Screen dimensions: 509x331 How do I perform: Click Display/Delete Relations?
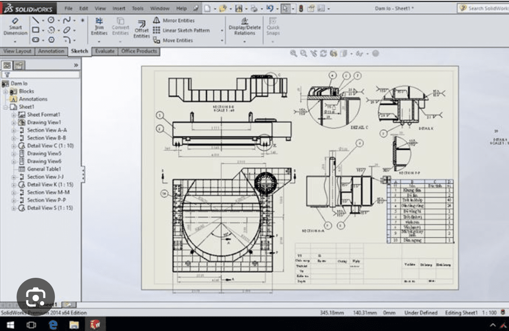(x=244, y=27)
